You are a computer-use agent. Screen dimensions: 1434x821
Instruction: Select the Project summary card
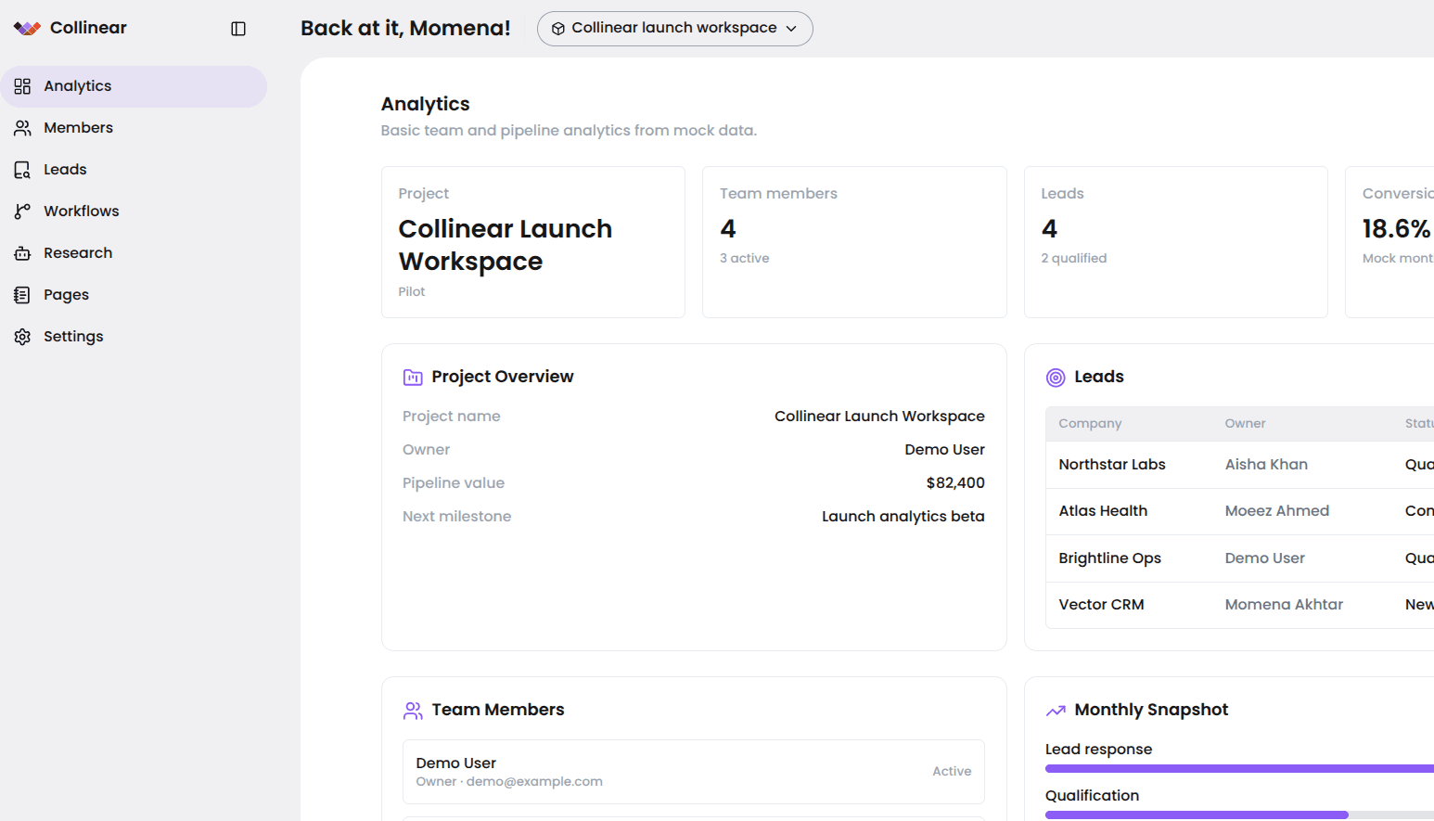(x=533, y=242)
